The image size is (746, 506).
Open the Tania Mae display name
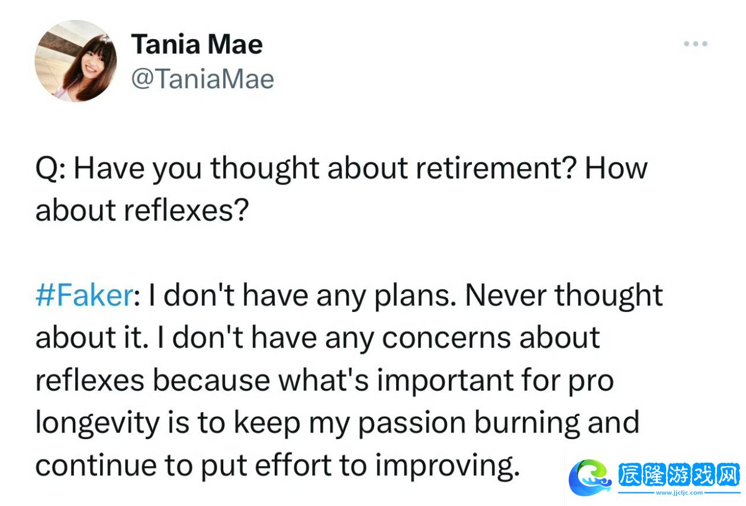[x=197, y=44]
